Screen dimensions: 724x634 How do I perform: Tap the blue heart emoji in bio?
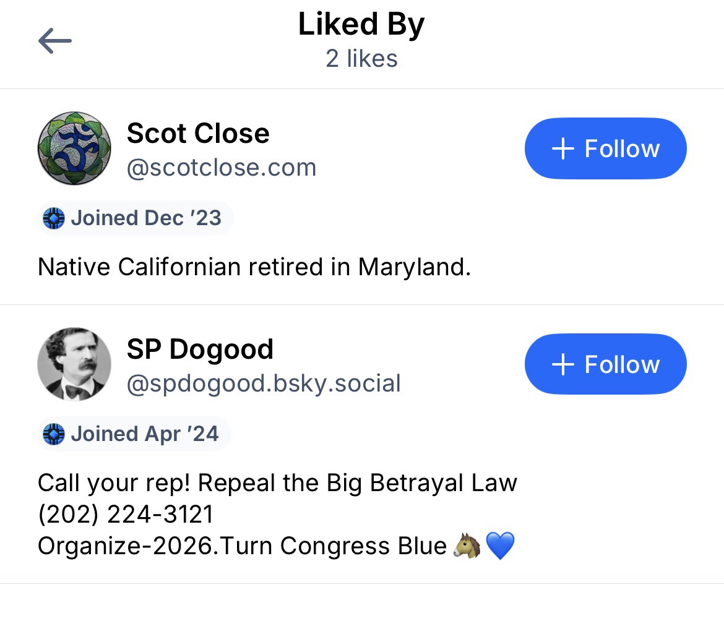click(x=500, y=546)
